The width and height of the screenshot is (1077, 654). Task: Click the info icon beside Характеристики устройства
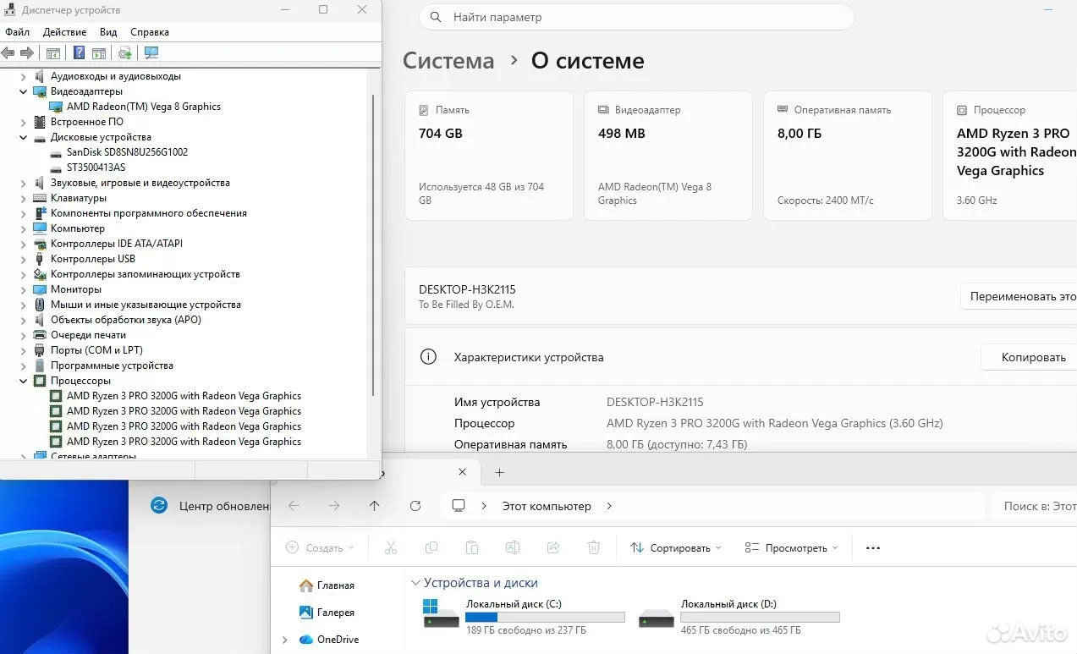point(429,357)
